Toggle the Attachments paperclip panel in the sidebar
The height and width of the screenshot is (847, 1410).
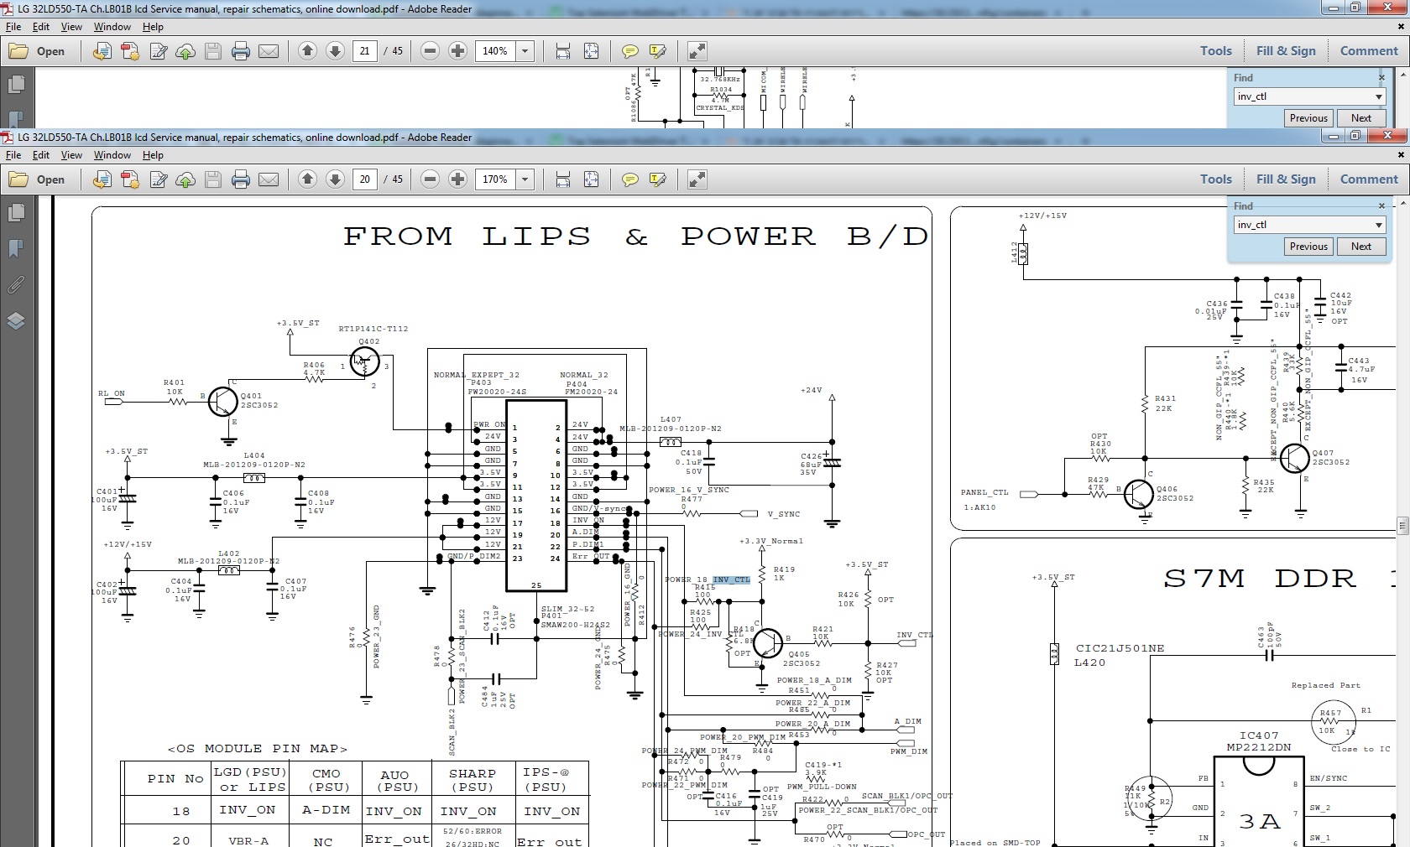16,285
